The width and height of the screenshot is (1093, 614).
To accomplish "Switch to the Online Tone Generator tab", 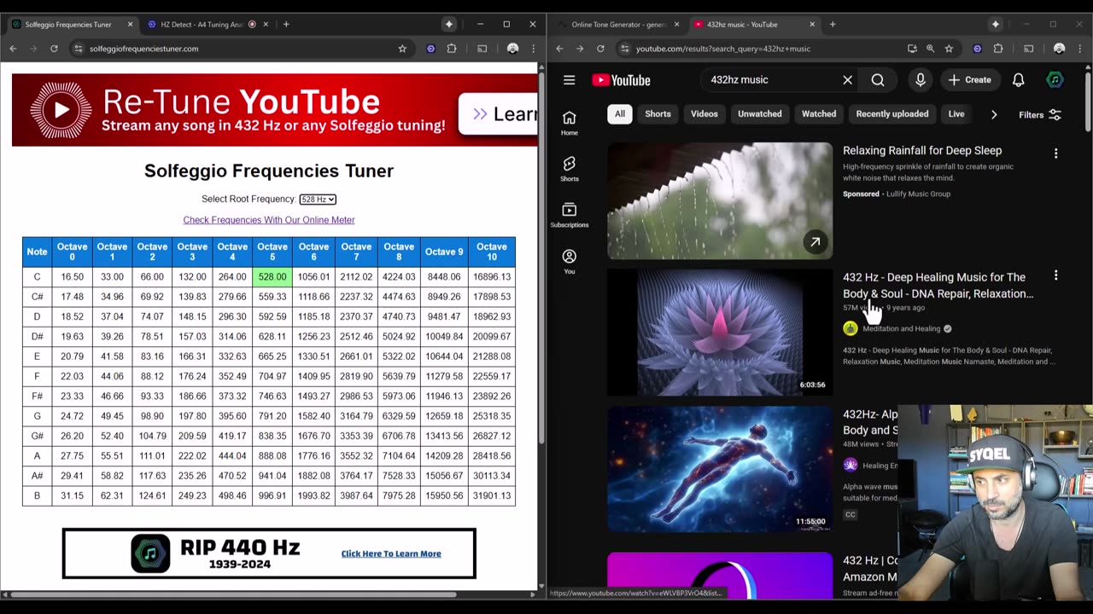I will [619, 24].
